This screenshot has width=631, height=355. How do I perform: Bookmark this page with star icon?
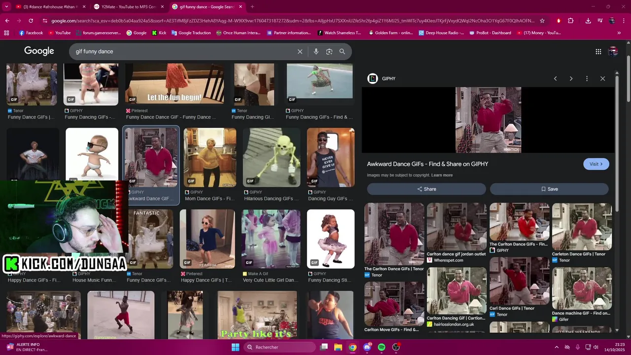click(542, 21)
